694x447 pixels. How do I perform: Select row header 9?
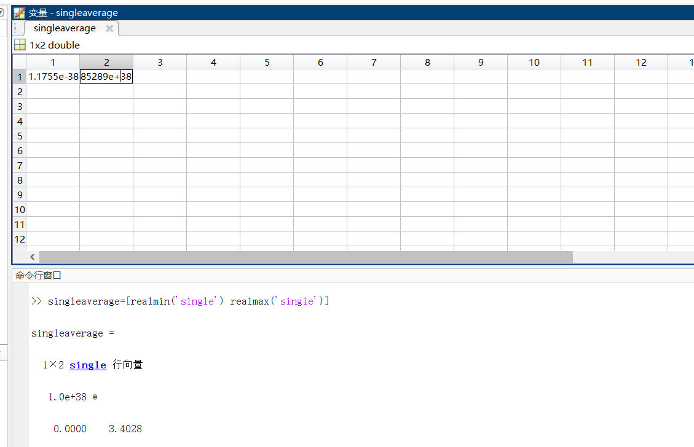pos(20,195)
